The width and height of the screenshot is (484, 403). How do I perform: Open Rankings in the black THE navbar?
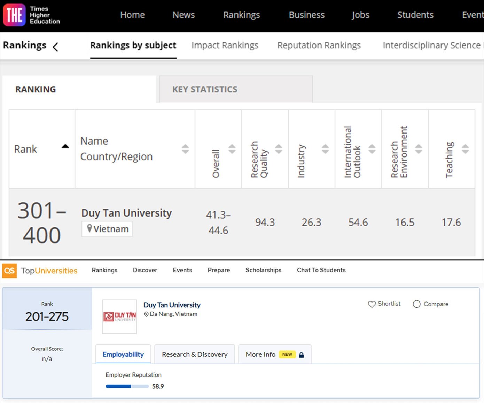click(x=242, y=15)
